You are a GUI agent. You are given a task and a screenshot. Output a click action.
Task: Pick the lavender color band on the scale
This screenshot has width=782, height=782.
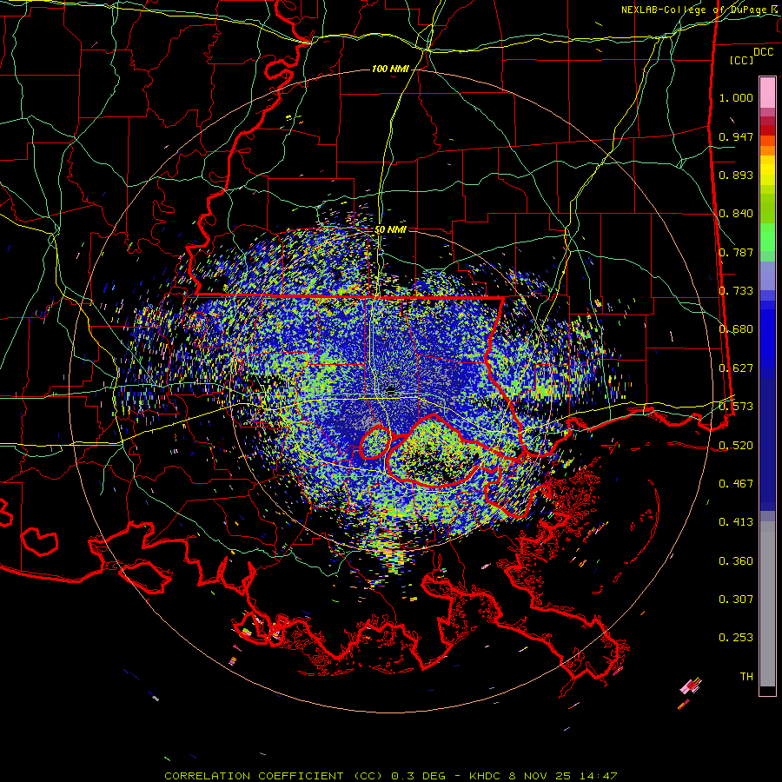click(x=767, y=275)
